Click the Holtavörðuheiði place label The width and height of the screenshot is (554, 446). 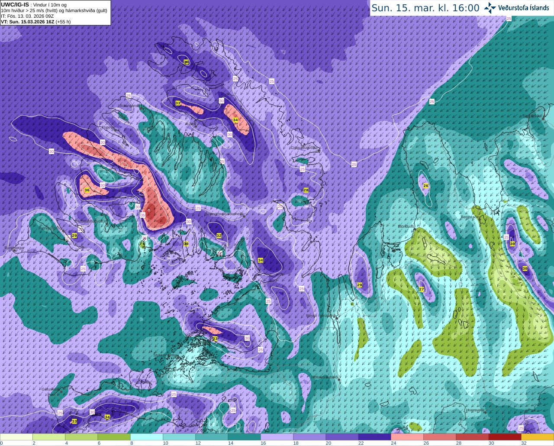325,377
